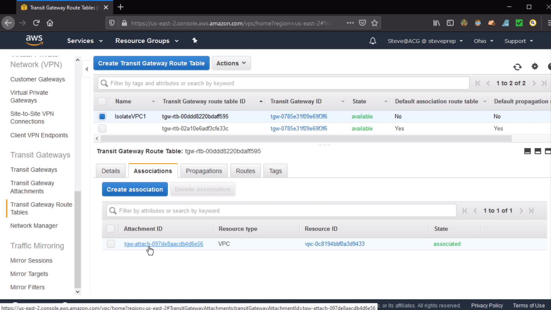
Task: Switch to the Routes tab
Action: point(245,171)
